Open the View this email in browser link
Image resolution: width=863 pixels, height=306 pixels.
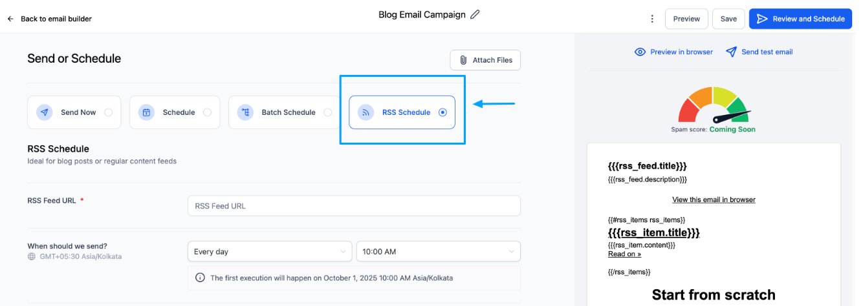coord(714,199)
